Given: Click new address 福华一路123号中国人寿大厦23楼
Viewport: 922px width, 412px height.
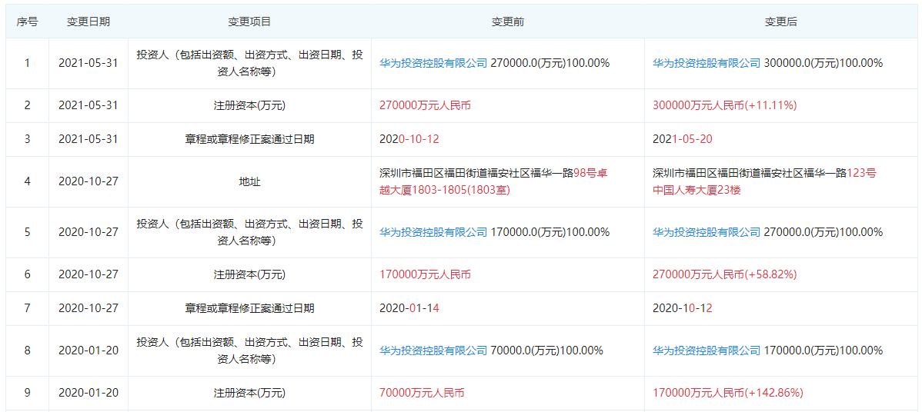Looking at the screenshot, I should [765, 181].
